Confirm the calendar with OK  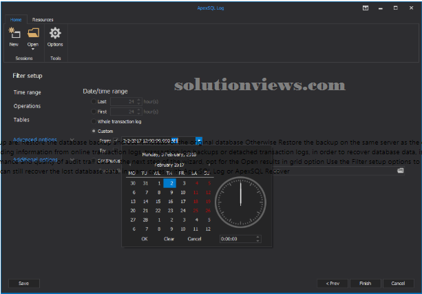pyautogui.click(x=145, y=239)
